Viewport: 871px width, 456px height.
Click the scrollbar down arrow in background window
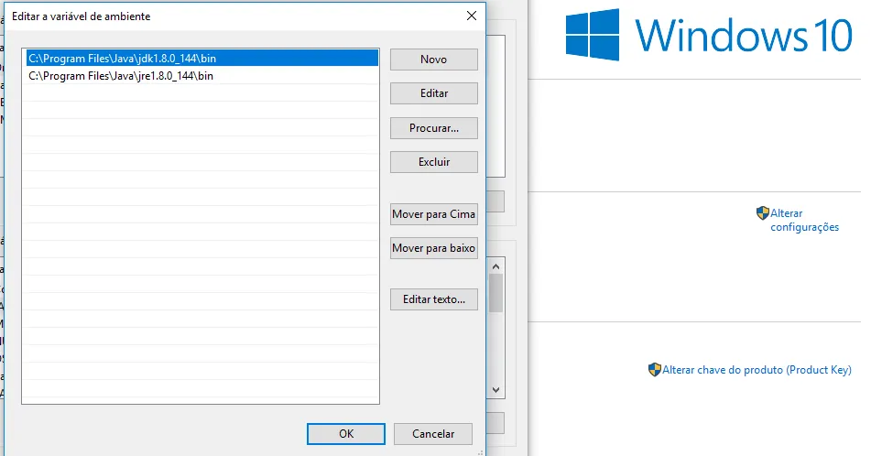[495, 389]
